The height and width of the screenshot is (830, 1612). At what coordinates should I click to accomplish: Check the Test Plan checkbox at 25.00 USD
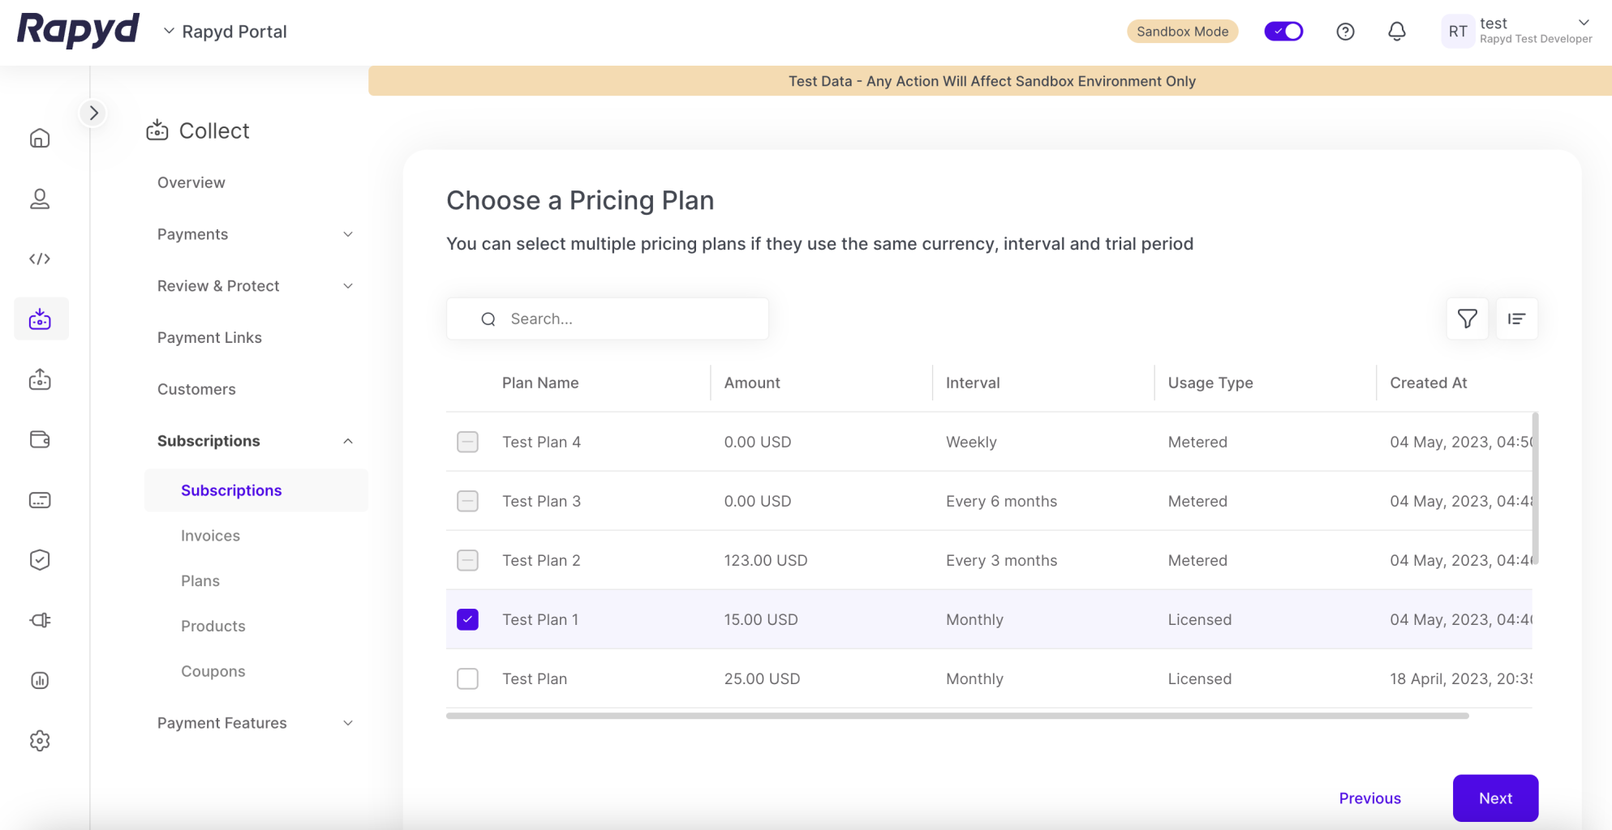(467, 678)
